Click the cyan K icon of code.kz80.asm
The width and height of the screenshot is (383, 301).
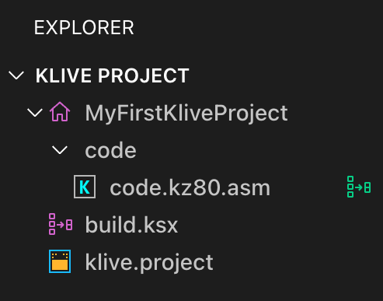(85, 187)
